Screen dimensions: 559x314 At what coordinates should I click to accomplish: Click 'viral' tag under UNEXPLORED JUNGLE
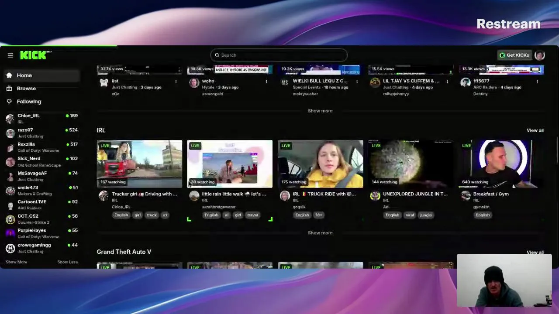[410, 215]
